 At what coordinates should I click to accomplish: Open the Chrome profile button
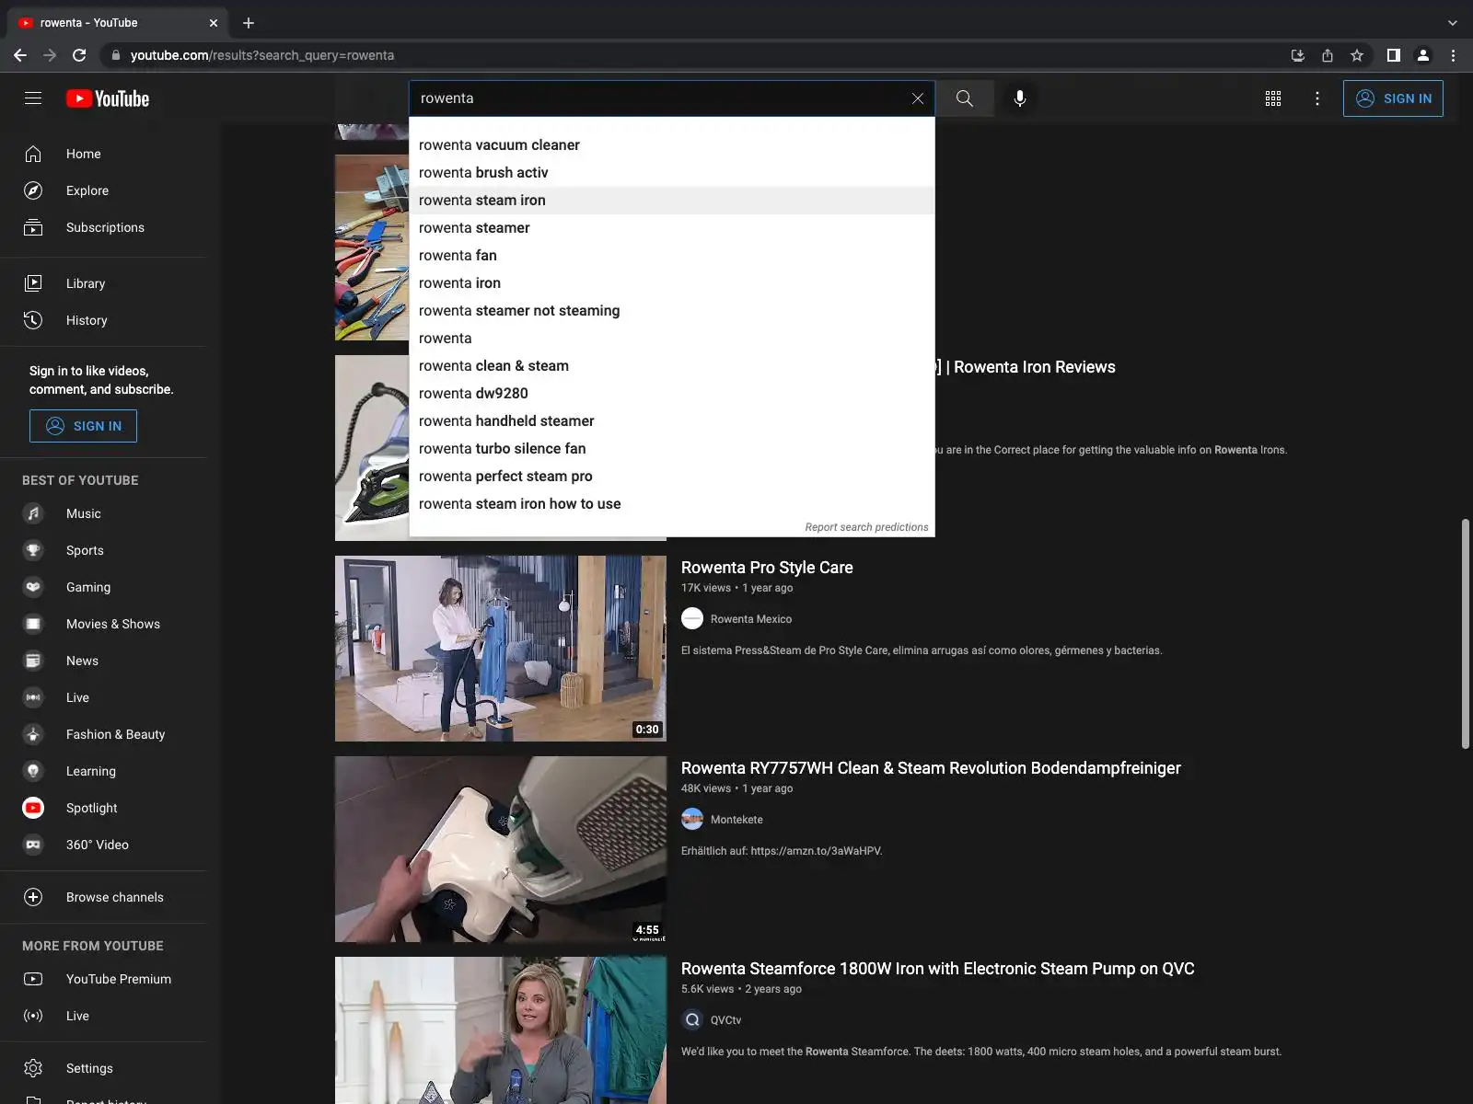pyautogui.click(x=1423, y=55)
